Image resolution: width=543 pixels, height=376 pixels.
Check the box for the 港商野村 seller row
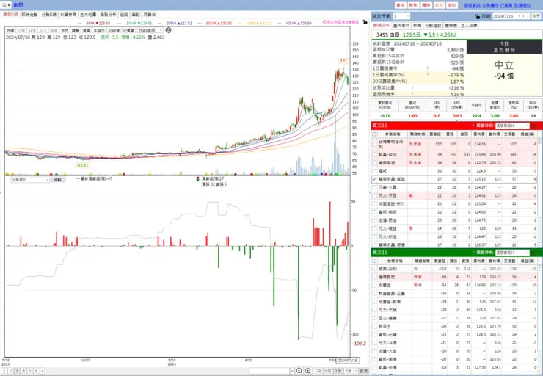[374, 277]
